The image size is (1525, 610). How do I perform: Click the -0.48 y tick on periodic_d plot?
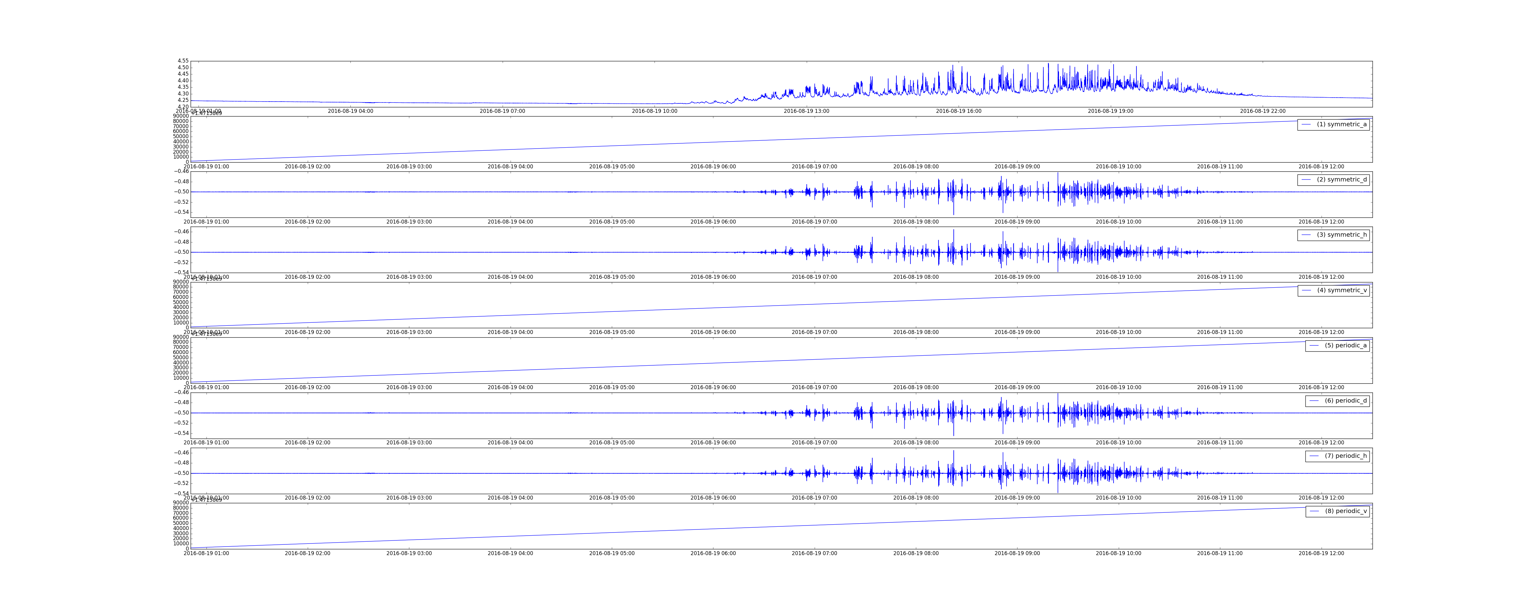(181, 403)
